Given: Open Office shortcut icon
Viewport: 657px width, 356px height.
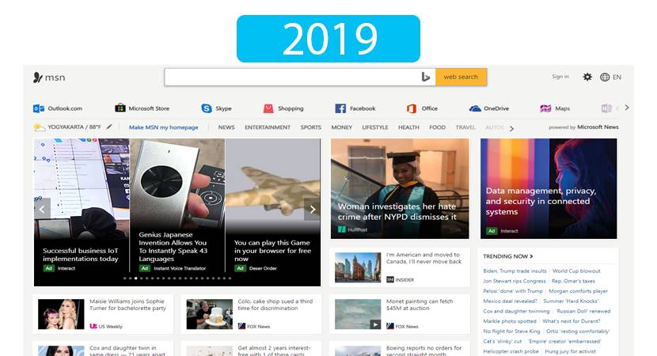Looking at the screenshot, I should click(x=412, y=108).
